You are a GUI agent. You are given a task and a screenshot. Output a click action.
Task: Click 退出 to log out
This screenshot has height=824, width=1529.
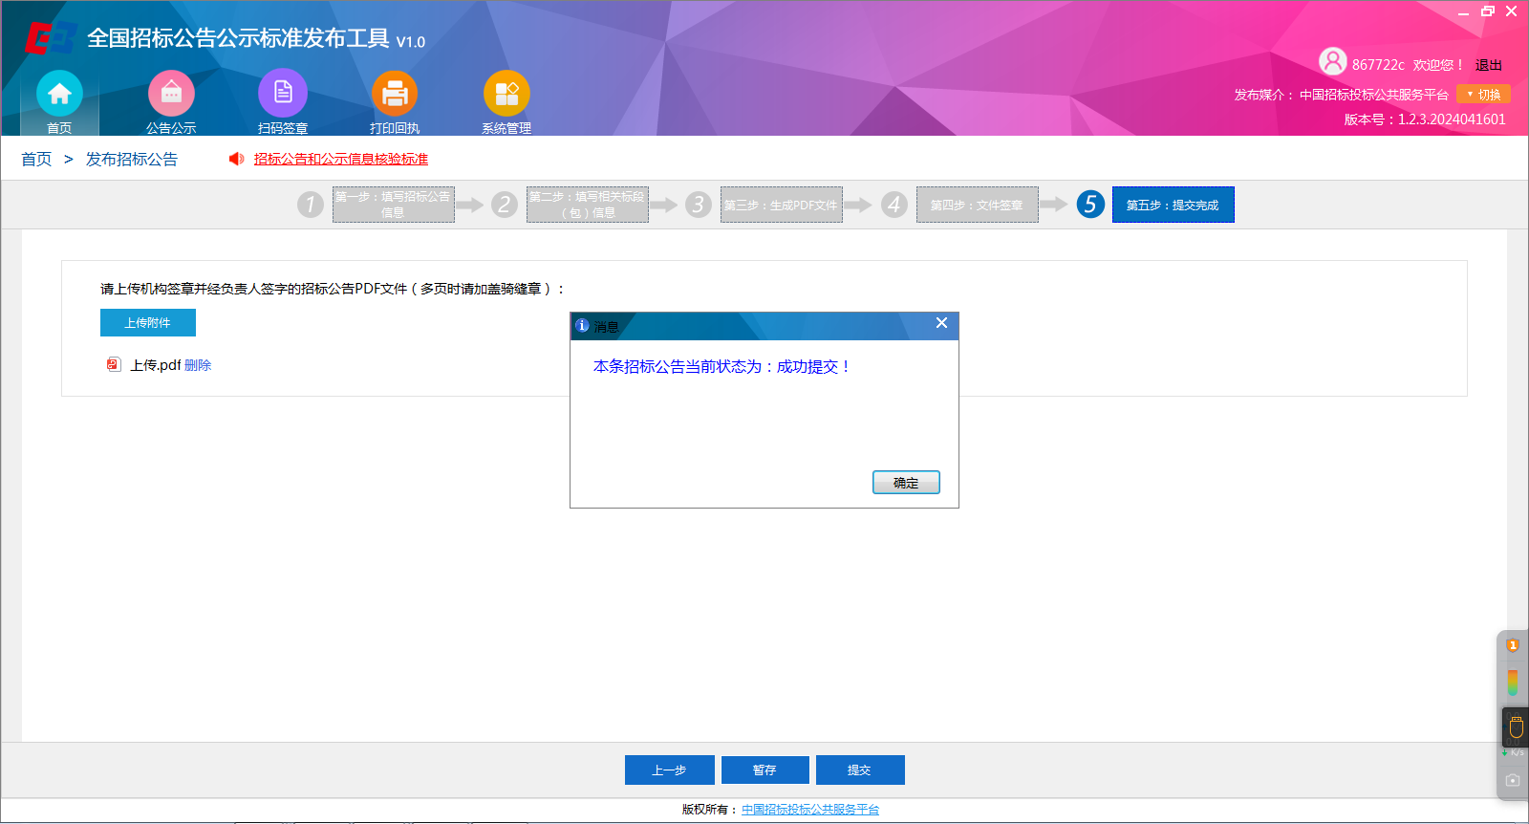[x=1488, y=65]
